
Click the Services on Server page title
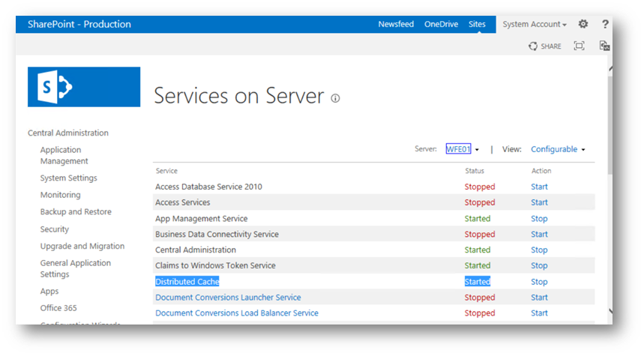[x=239, y=96]
